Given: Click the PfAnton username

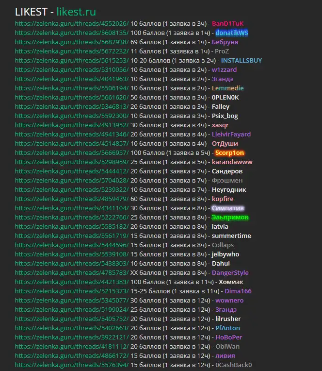Looking at the screenshot, I should click(x=227, y=328).
